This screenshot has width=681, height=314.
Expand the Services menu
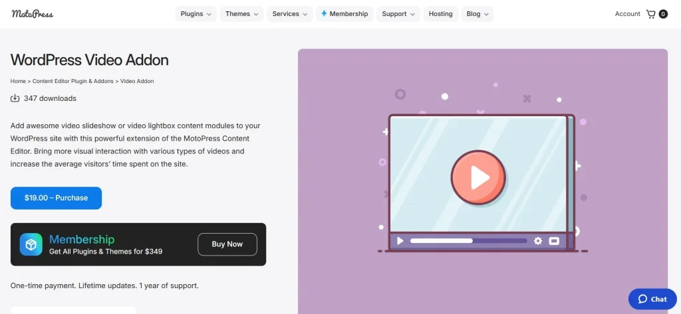pyautogui.click(x=290, y=14)
